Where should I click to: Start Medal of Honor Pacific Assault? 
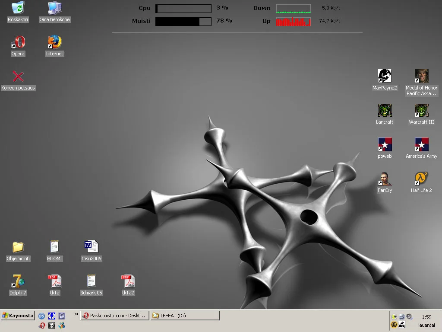coord(421,77)
